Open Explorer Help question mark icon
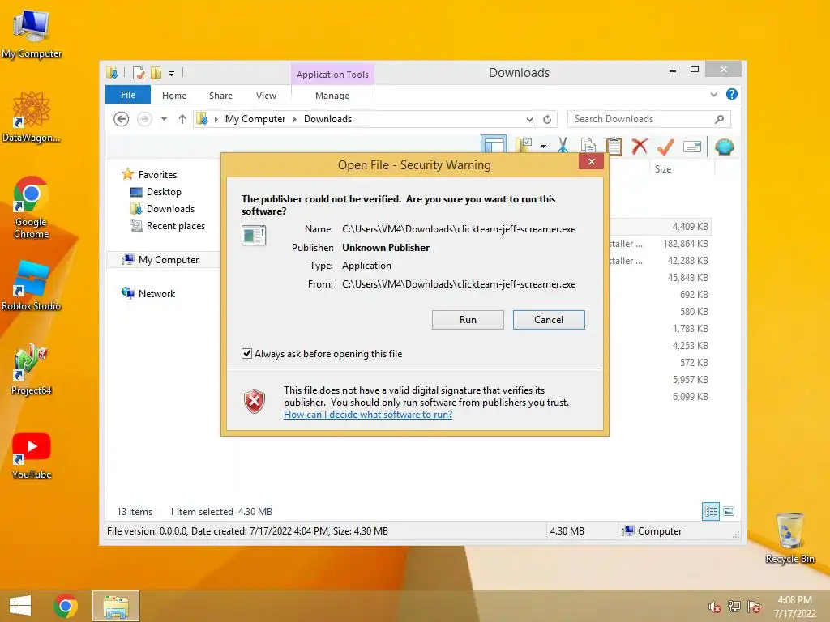Screen dimensions: 830x622 [732, 94]
